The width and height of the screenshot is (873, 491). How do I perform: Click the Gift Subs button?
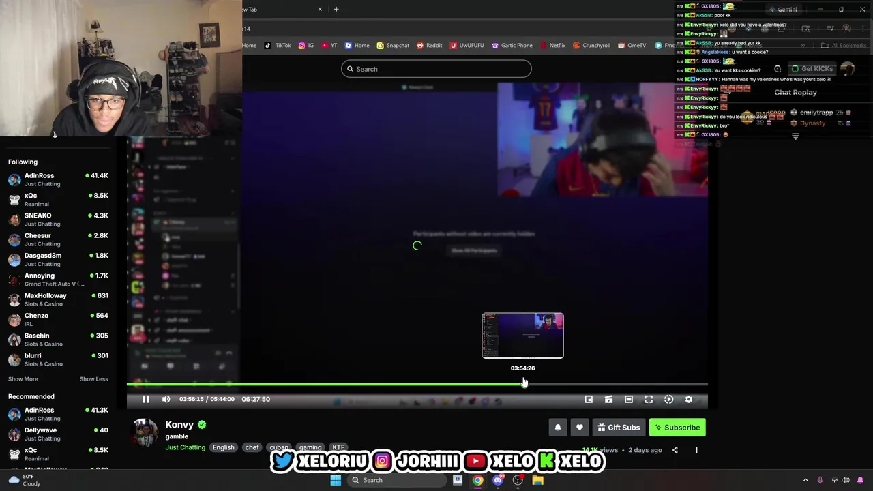point(619,428)
